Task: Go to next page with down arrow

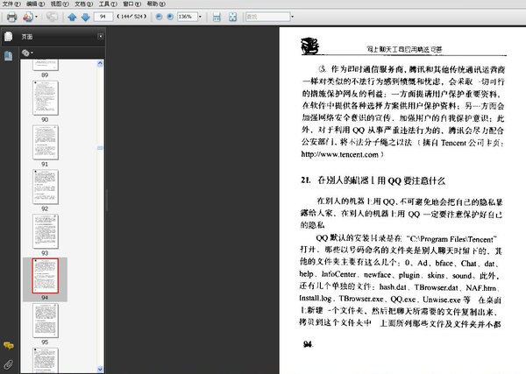Action: pyautogui.click(x=86, y=17)
